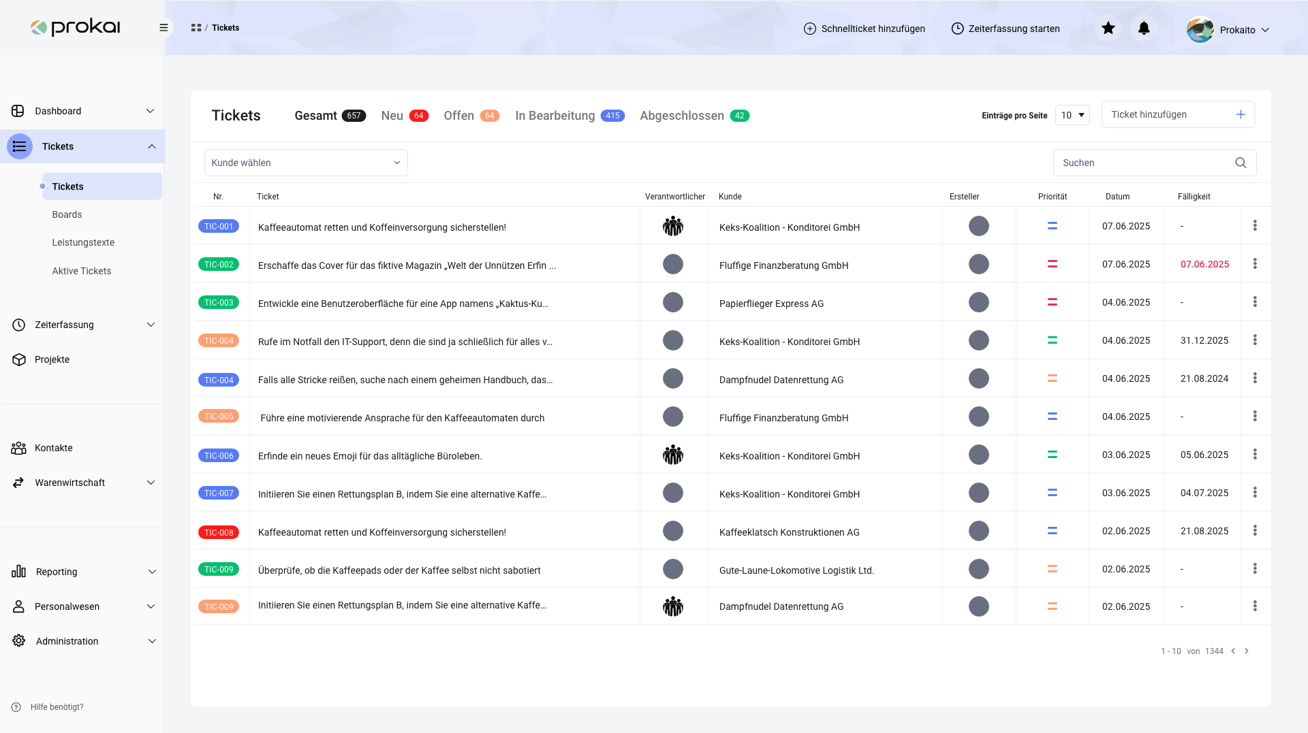Click the Zeiterfassung starten clock button

[x=1006, y=29]
